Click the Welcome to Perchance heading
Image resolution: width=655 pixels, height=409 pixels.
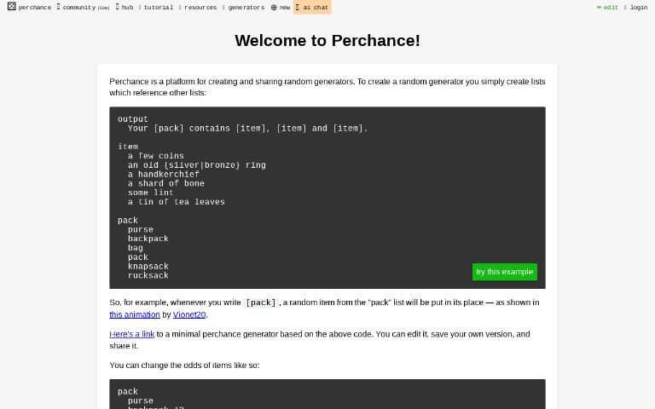coord(327,41)
